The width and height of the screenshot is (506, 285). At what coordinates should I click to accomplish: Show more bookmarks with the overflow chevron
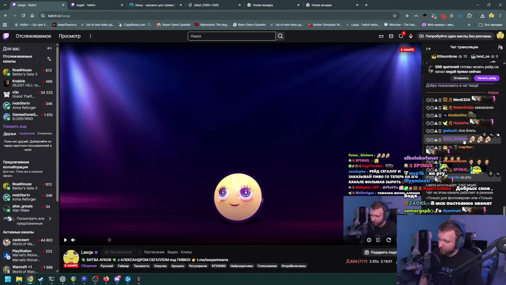[x=469, y=25]
